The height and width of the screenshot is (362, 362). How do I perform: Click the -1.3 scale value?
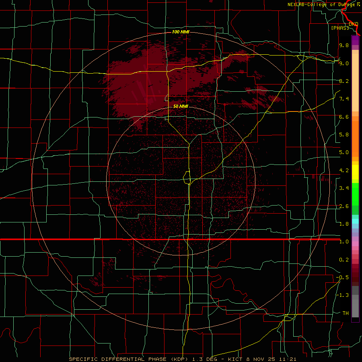pos(342,295)
